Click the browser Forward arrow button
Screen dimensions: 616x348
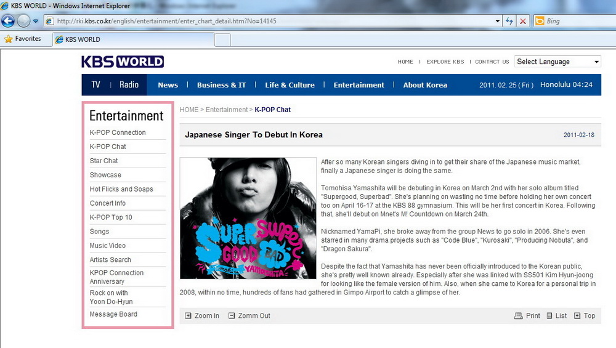pos(23,21)
